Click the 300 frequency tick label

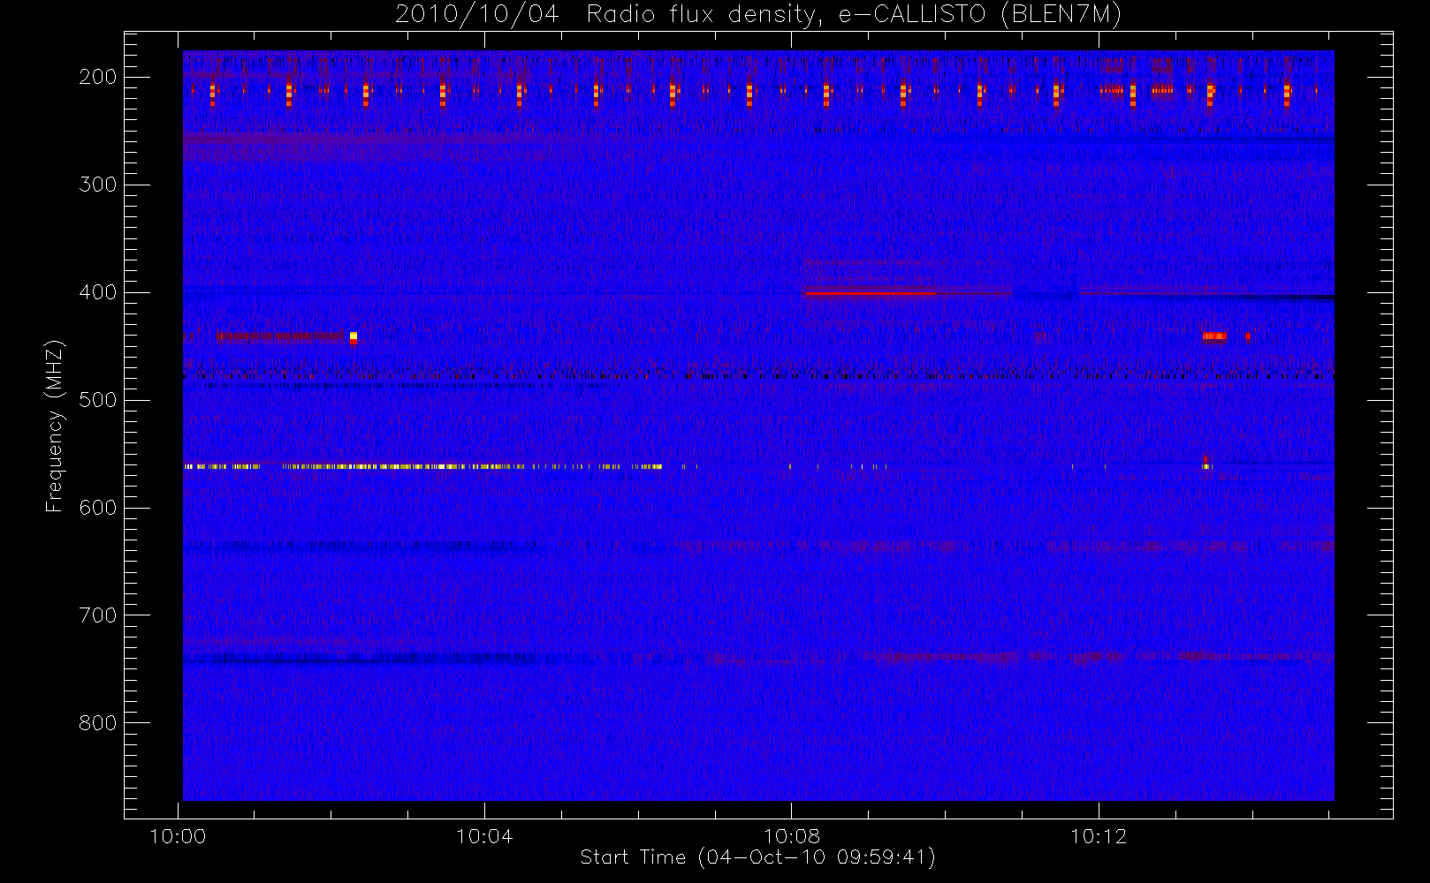click(98, 185)
